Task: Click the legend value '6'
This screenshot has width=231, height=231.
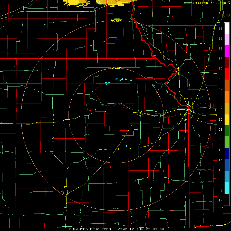Action: click(x=221, y=180)
